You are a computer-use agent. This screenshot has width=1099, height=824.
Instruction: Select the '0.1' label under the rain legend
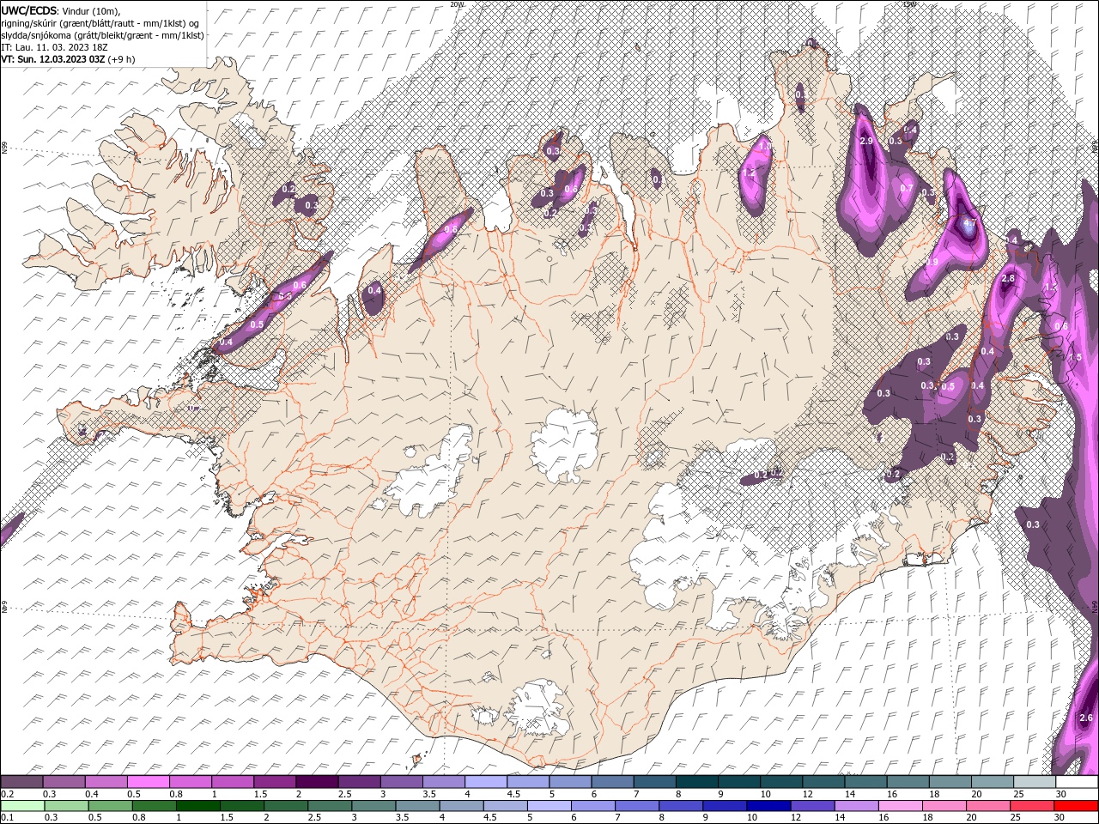[x=7, y=818]
